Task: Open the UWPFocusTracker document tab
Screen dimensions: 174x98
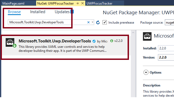Action: 100,3
